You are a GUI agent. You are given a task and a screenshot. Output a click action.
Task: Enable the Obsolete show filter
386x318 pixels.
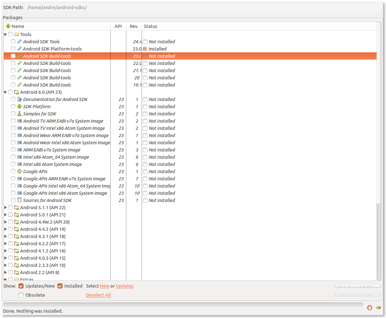coord(21,295)
